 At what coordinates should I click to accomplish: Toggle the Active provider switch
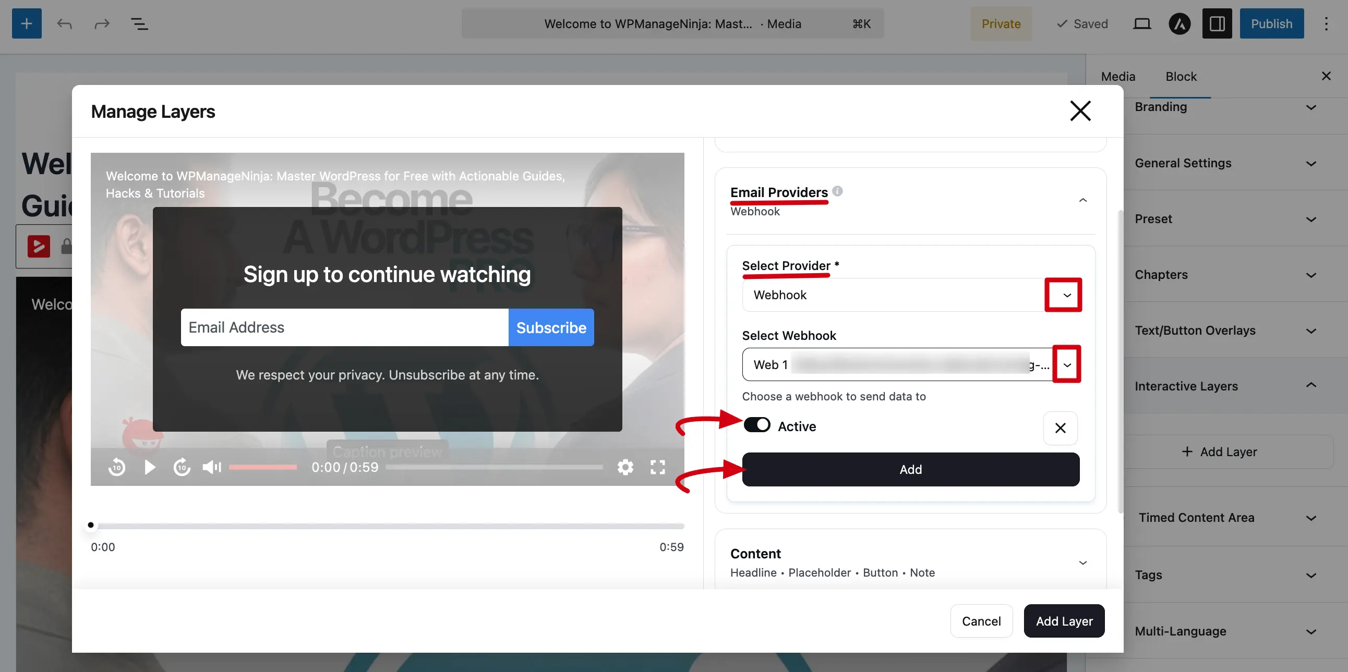coord(756,425)
